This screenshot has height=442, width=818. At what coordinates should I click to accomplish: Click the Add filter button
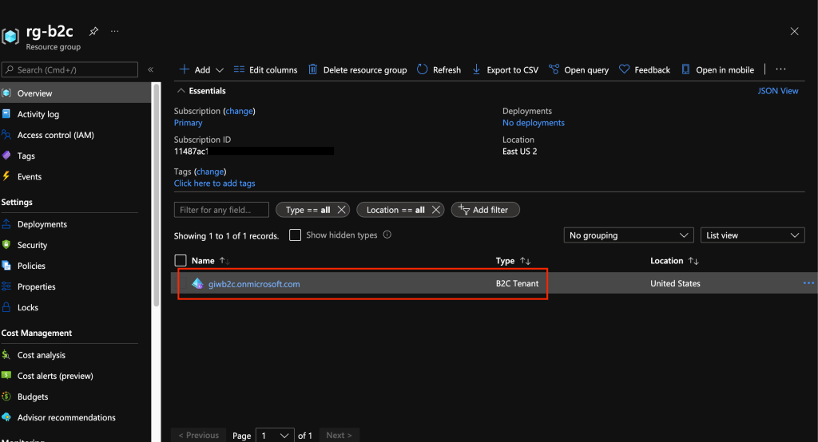pos(485,210)
